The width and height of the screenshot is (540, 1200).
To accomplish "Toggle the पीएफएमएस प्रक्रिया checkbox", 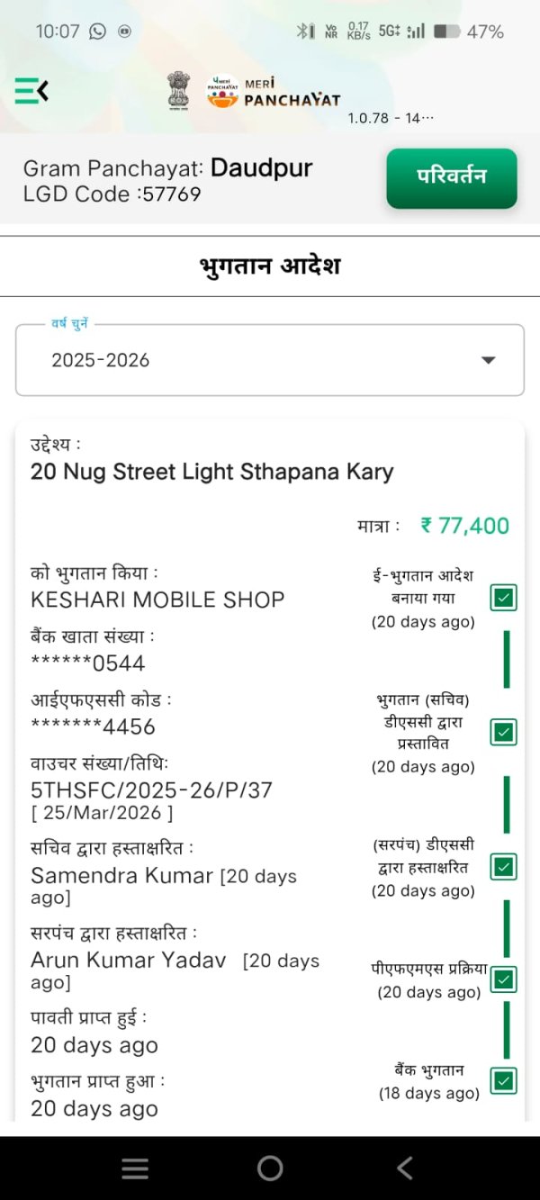I will (x=504, y=979).
